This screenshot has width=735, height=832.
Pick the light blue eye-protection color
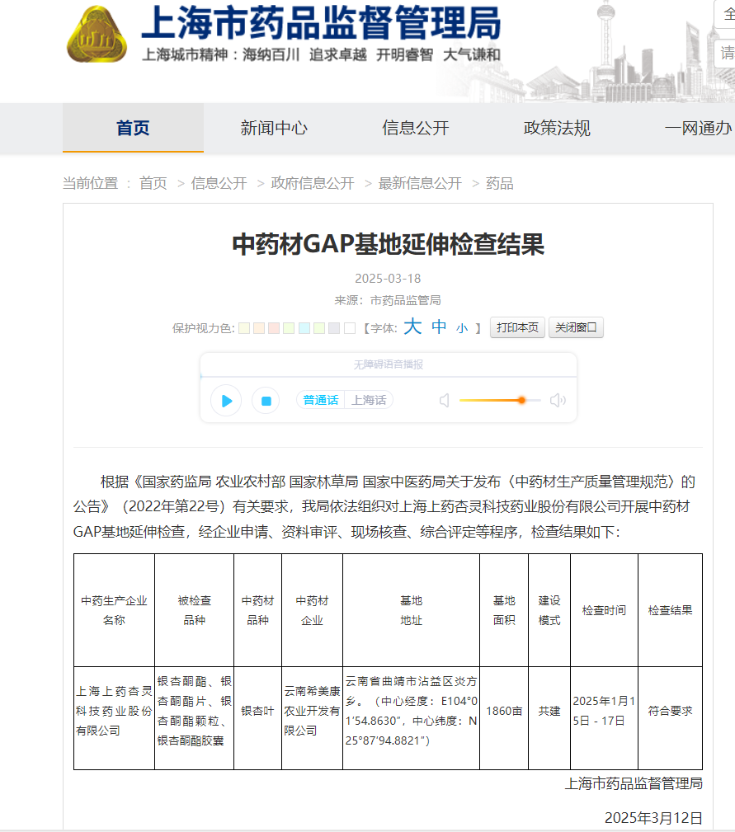tap(304, 328)
